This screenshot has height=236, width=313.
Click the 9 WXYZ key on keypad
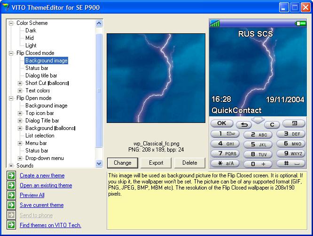(291, 153)
